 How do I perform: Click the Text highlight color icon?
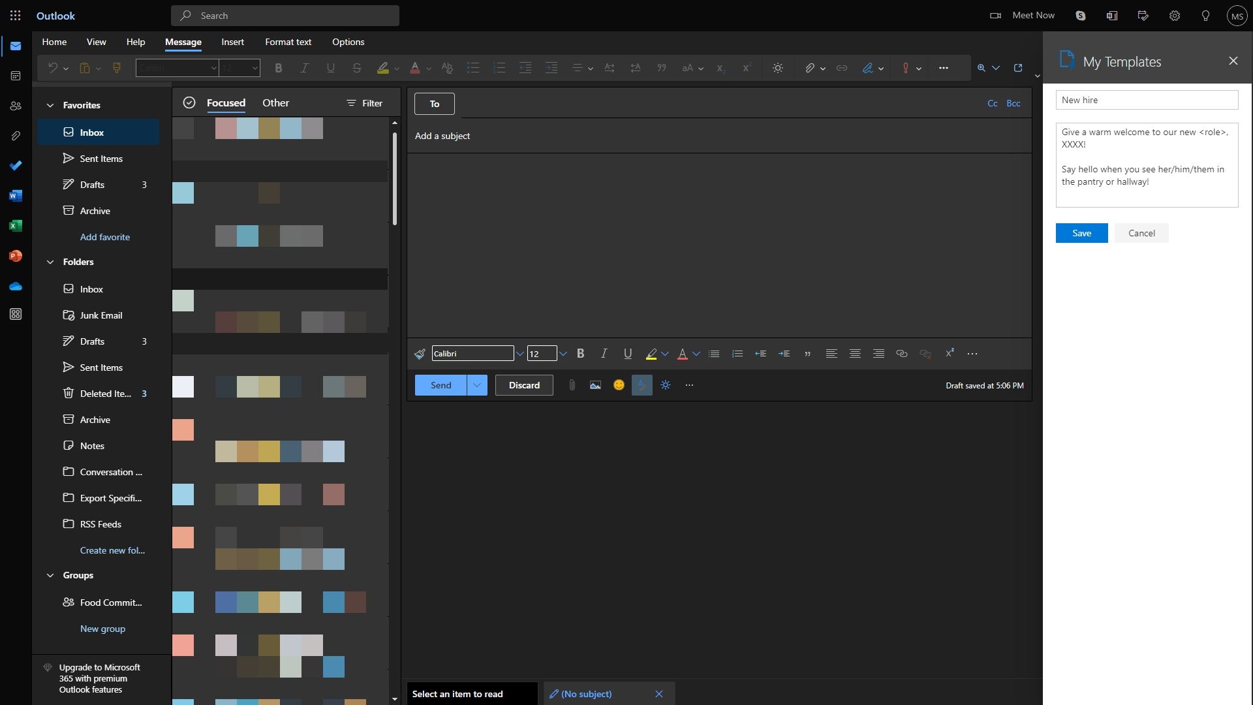tap(651, 354)
